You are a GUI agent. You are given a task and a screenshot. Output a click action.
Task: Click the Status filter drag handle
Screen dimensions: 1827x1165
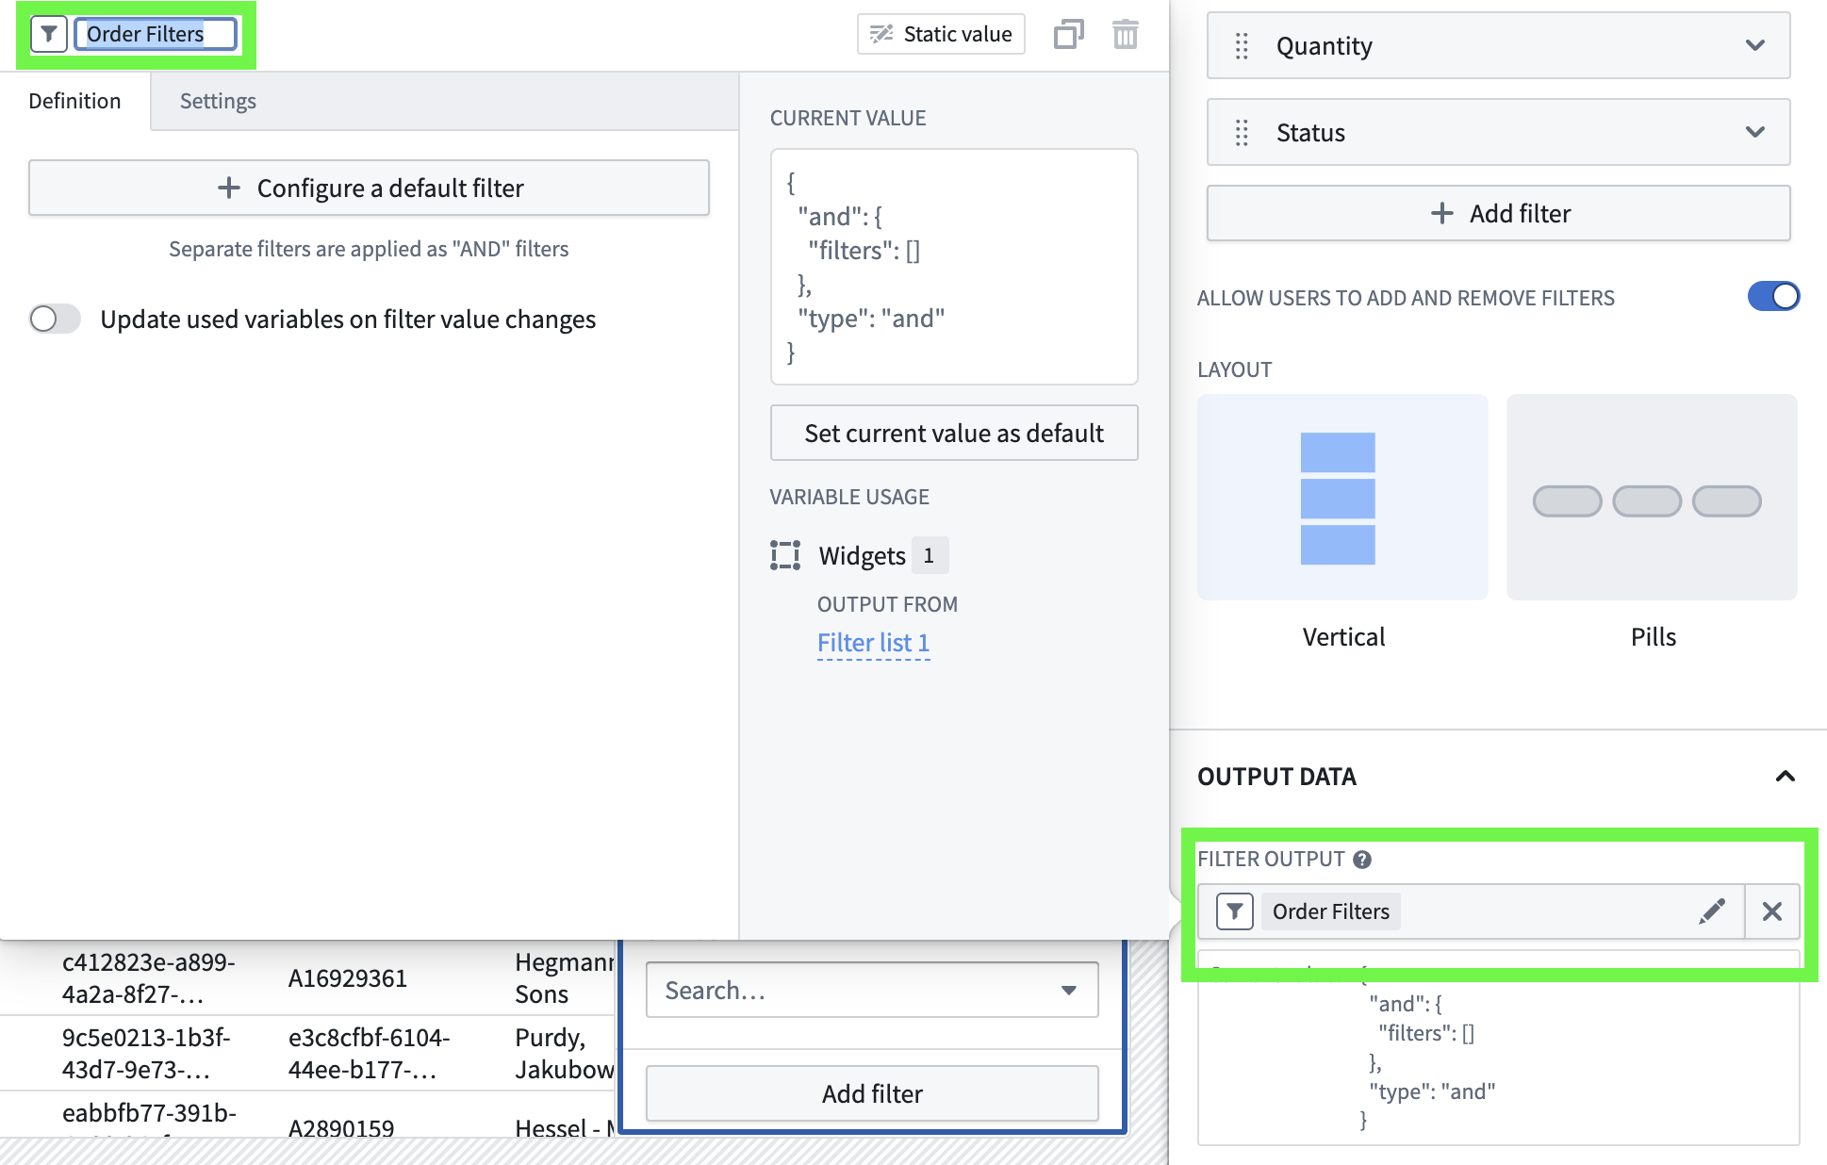click(x=1242, y=133)
